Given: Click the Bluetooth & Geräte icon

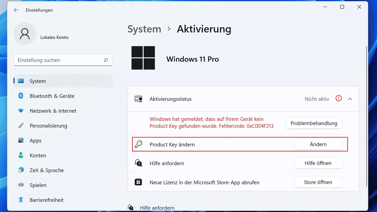Looking at the screenshot, I should point(21,96).
